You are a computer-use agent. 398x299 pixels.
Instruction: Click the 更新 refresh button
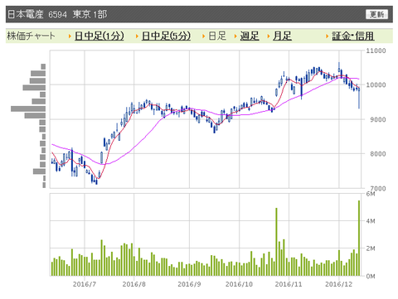point(376,14)
